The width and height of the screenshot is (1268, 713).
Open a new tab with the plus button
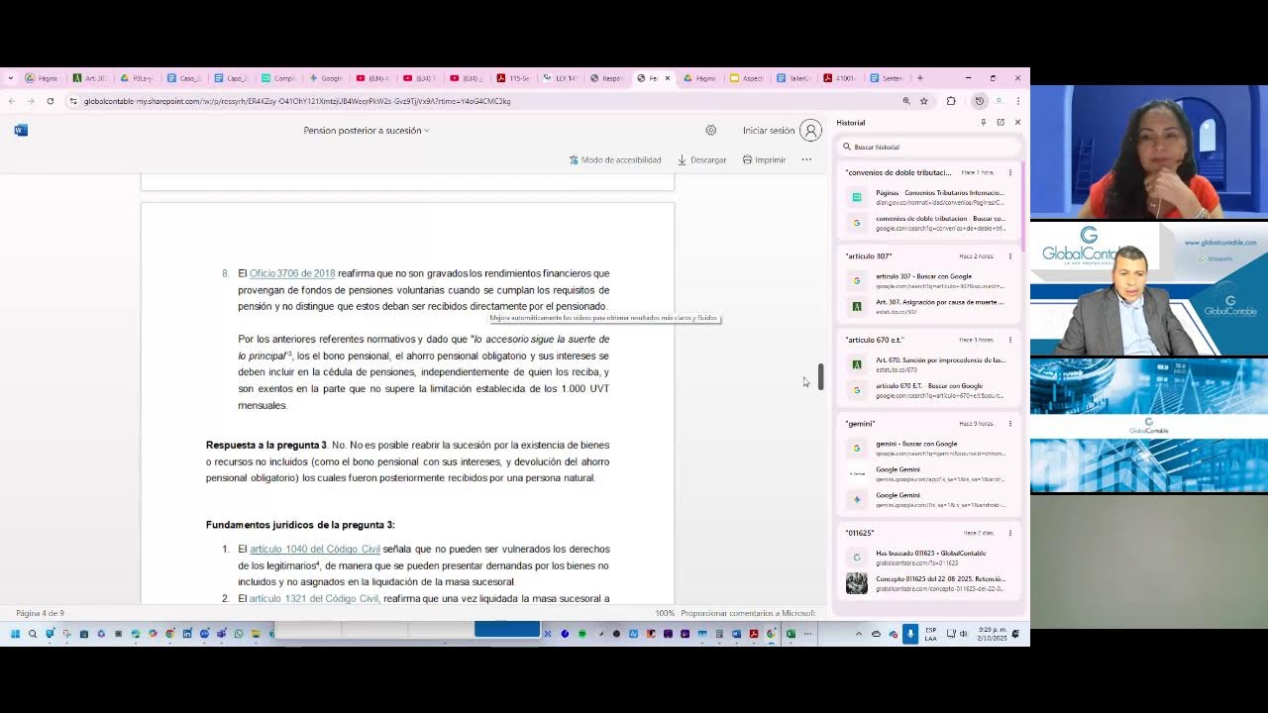pyautogui.click(x=919, y=78)
